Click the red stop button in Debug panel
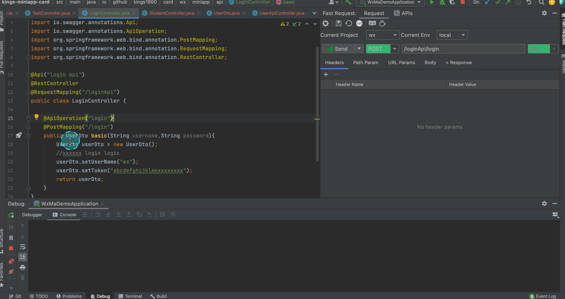Viewport: 565px width, 299px height. [11, 248]
